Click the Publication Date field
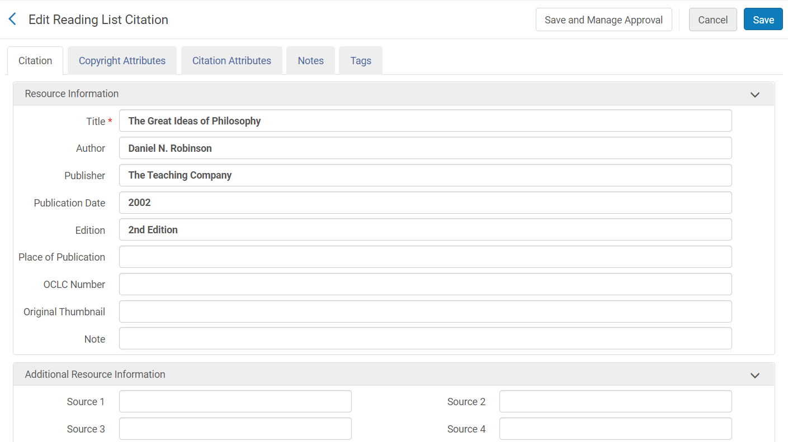788x442 pixels. pos(425,203)
